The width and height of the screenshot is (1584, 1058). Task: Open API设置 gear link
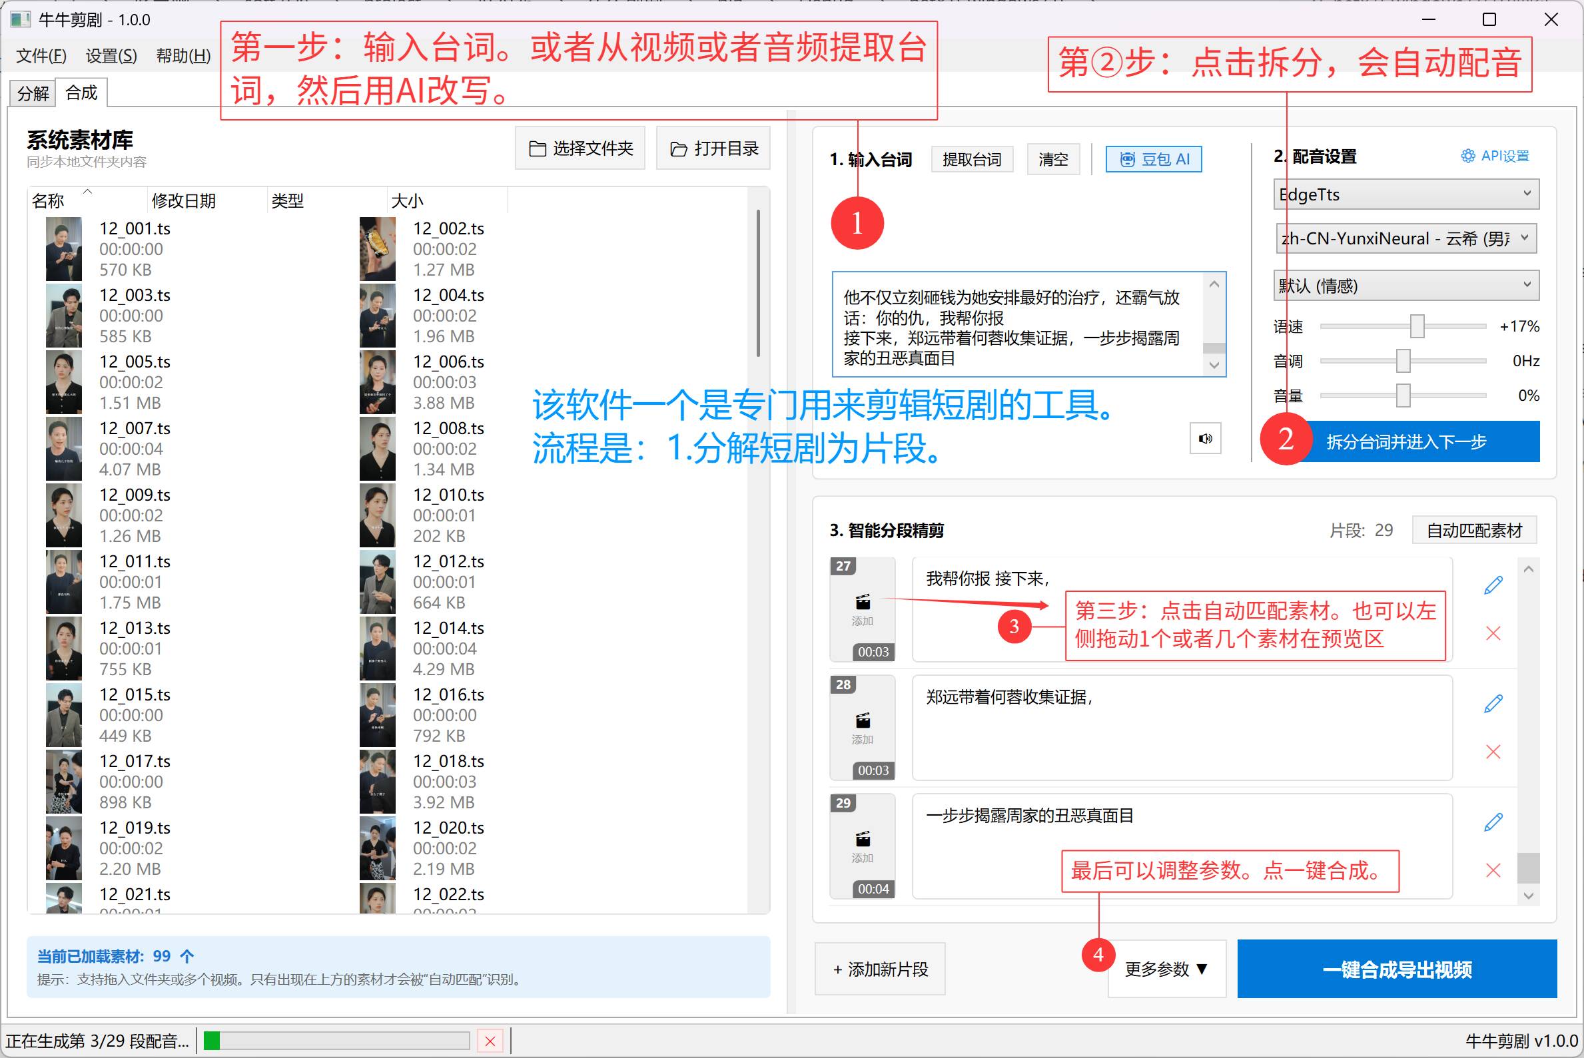[1494, 156]
